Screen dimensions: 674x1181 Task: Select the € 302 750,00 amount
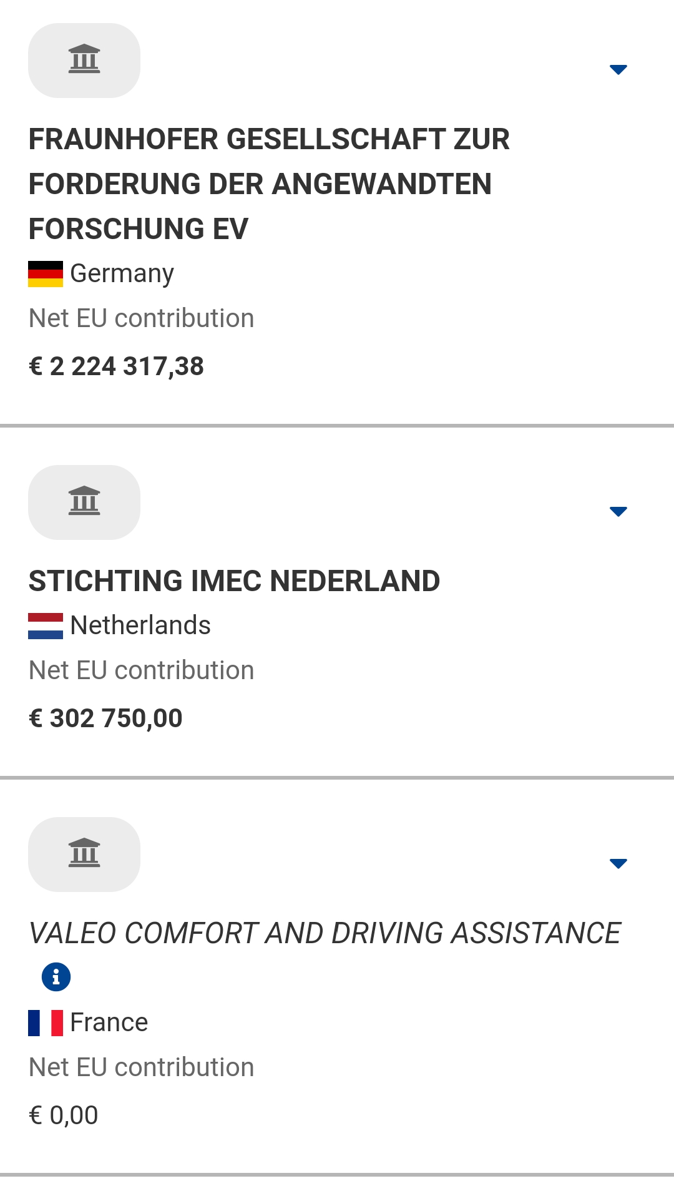(106, 718)
